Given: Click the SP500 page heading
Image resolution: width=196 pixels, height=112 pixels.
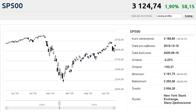Looking at the screenshot, I should (12, 6).
